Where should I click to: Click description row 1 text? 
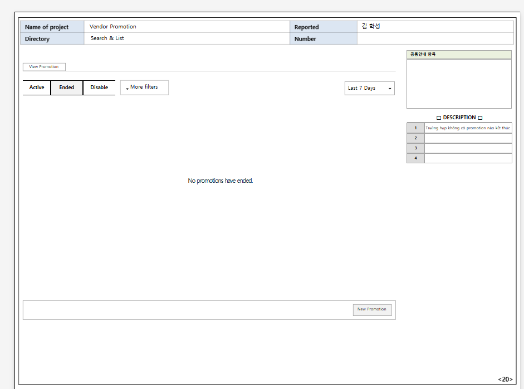pyautogui.click(x=468, y=128)
